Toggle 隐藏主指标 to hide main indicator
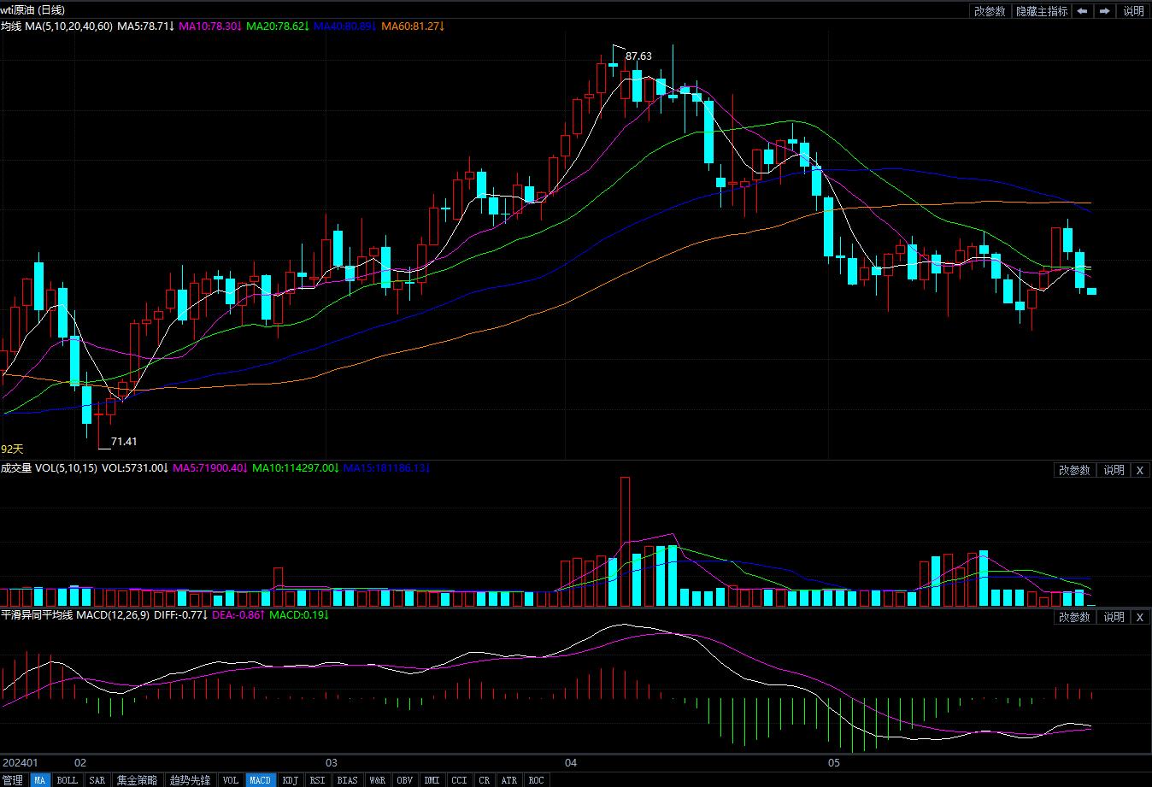1152x787 pixels. [x=1042, y=11]
